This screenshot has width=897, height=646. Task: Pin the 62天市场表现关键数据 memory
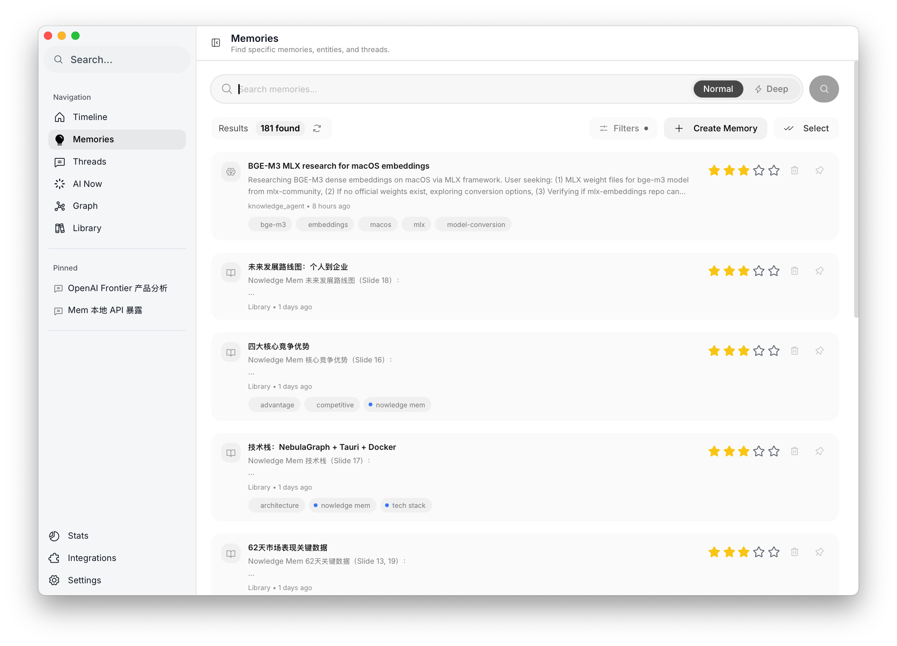pos(819,552)
